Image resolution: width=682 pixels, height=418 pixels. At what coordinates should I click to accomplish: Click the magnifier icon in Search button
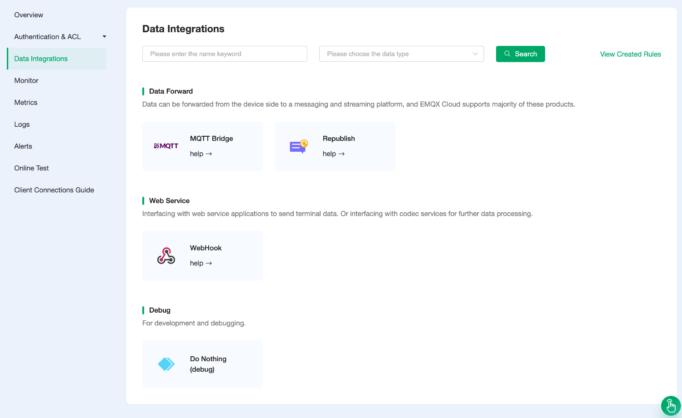point(507,54)
